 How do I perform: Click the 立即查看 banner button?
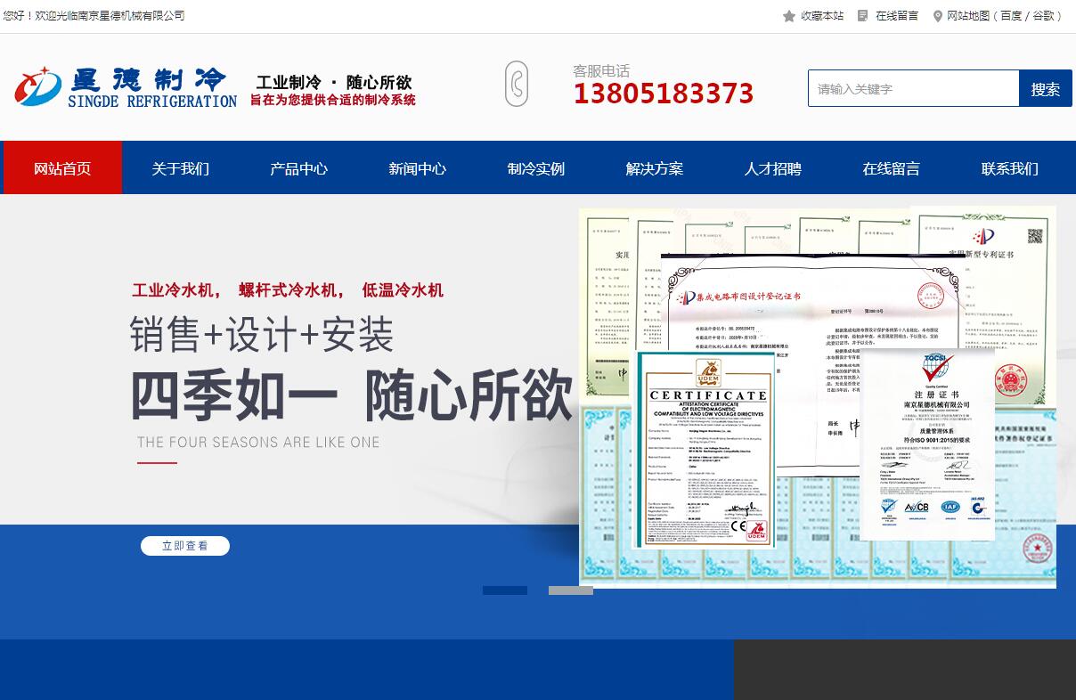point(185,546)
